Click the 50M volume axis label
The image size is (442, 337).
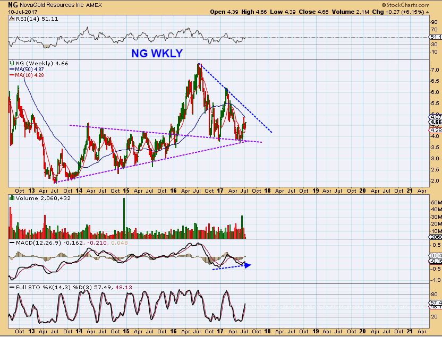[436, 202]
